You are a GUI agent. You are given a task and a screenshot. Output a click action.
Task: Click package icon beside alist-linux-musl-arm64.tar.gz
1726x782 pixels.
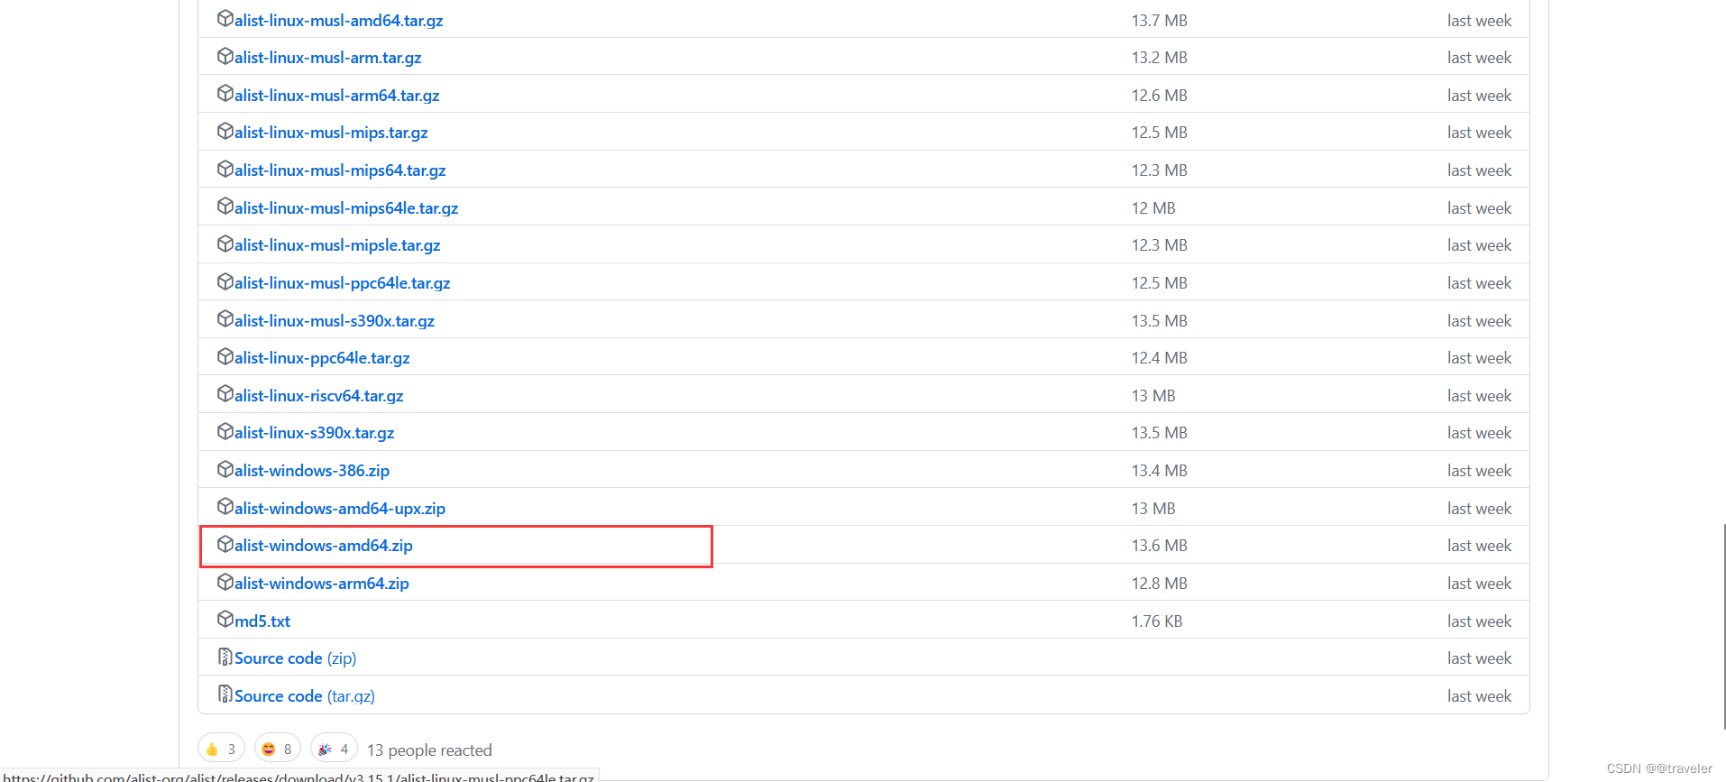tap(225, 93)
